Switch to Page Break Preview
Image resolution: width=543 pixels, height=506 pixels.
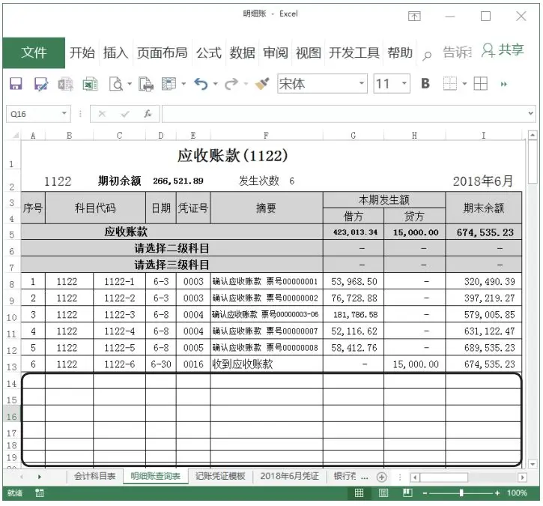407,493
